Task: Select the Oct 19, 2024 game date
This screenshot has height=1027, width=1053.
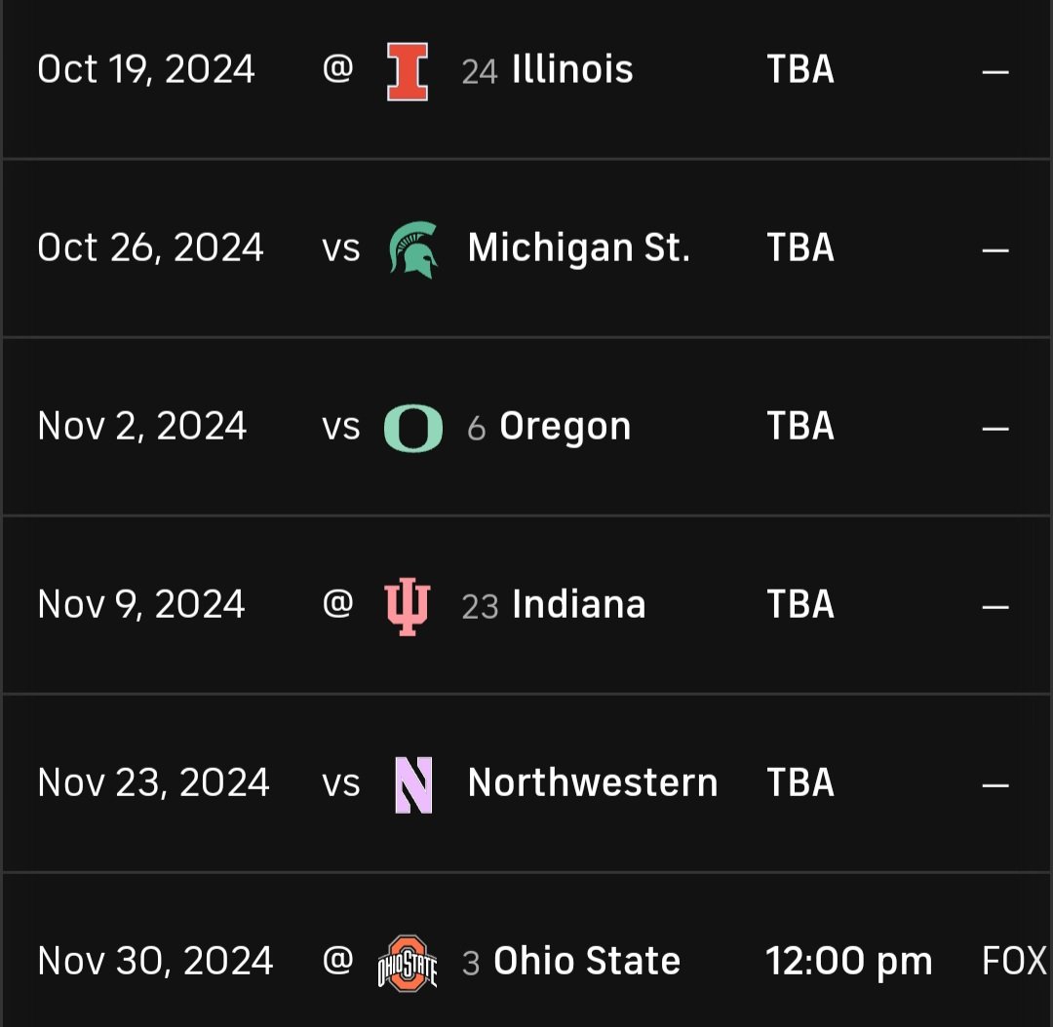Action: (x=146, y=70)
